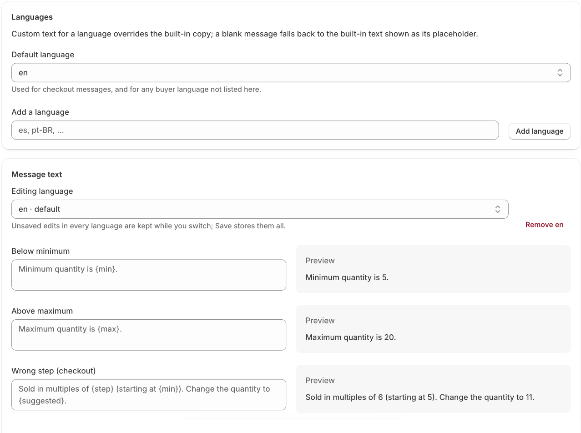
Task: Click the Add a language input field
Action: click(255, 130)
